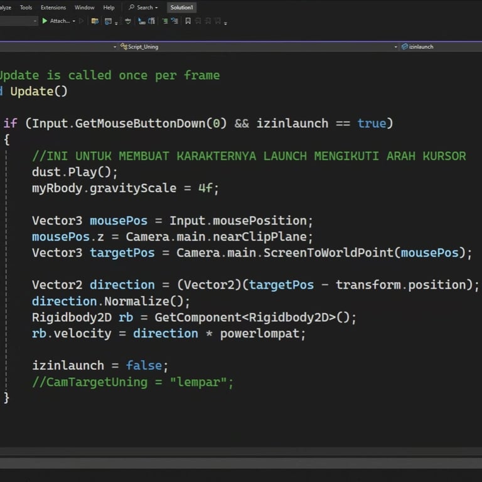The width and height of the screenshot is (482, 482).
Task: Open the Find in Files folder icon
Action: (95, 21)
